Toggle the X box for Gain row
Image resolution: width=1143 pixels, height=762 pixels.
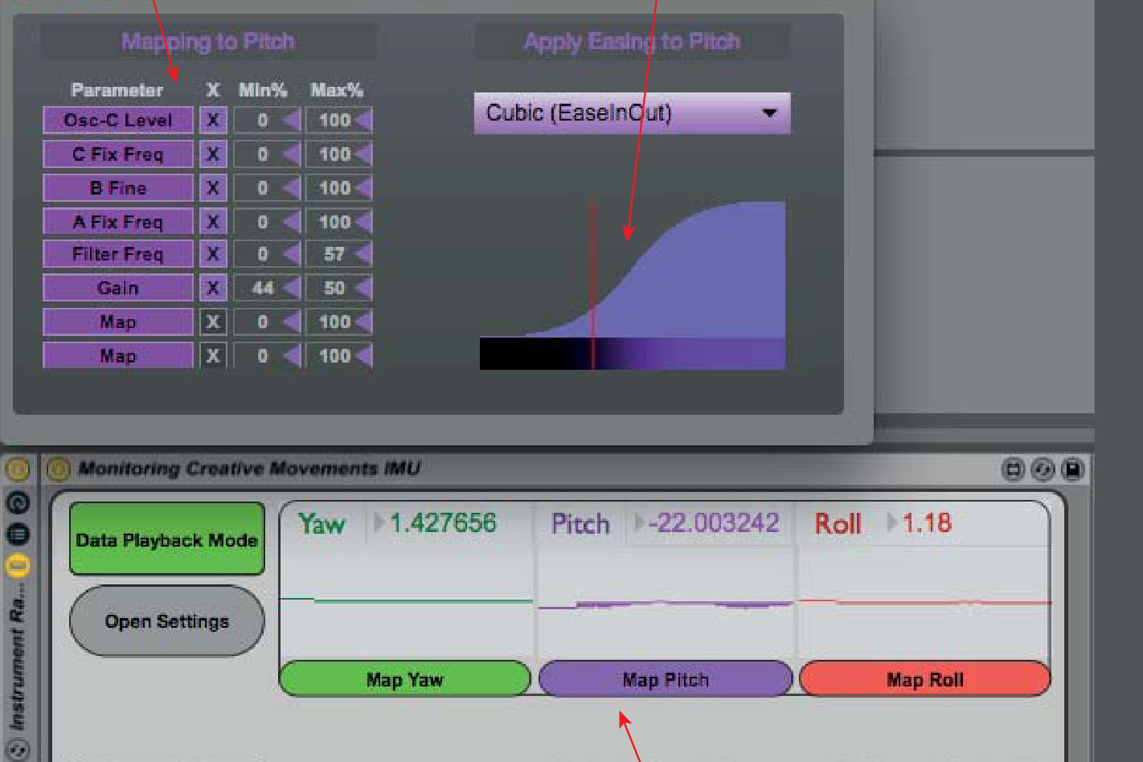(213, 289)
